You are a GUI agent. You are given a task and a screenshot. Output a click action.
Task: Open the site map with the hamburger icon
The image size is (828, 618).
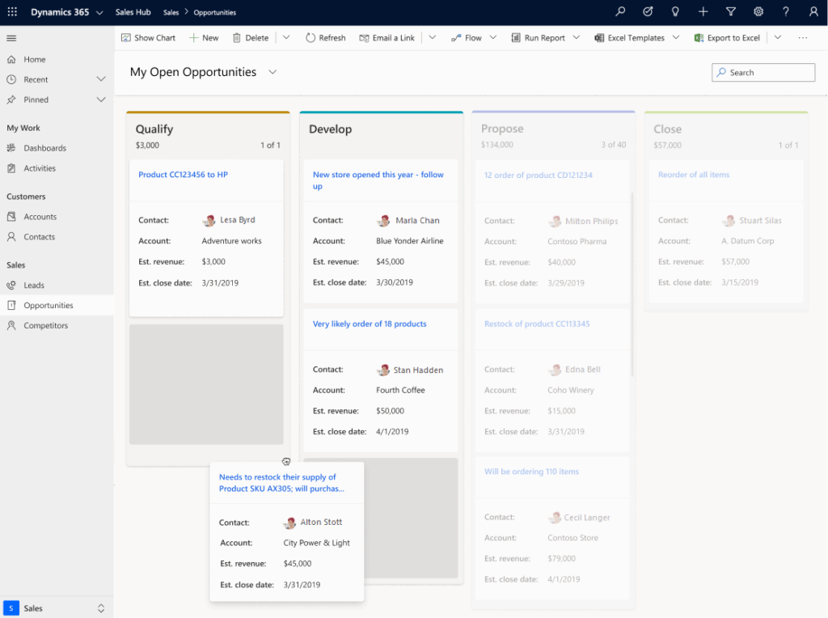(11, 37)
